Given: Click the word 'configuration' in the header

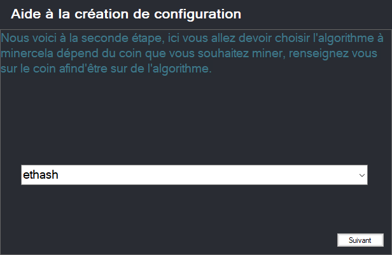Looking at the screenshot, I should (x=197, y=15).
